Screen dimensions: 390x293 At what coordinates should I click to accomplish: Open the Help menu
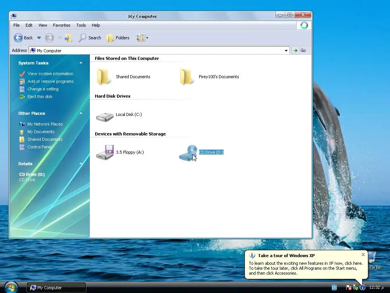tap(96, 25)
